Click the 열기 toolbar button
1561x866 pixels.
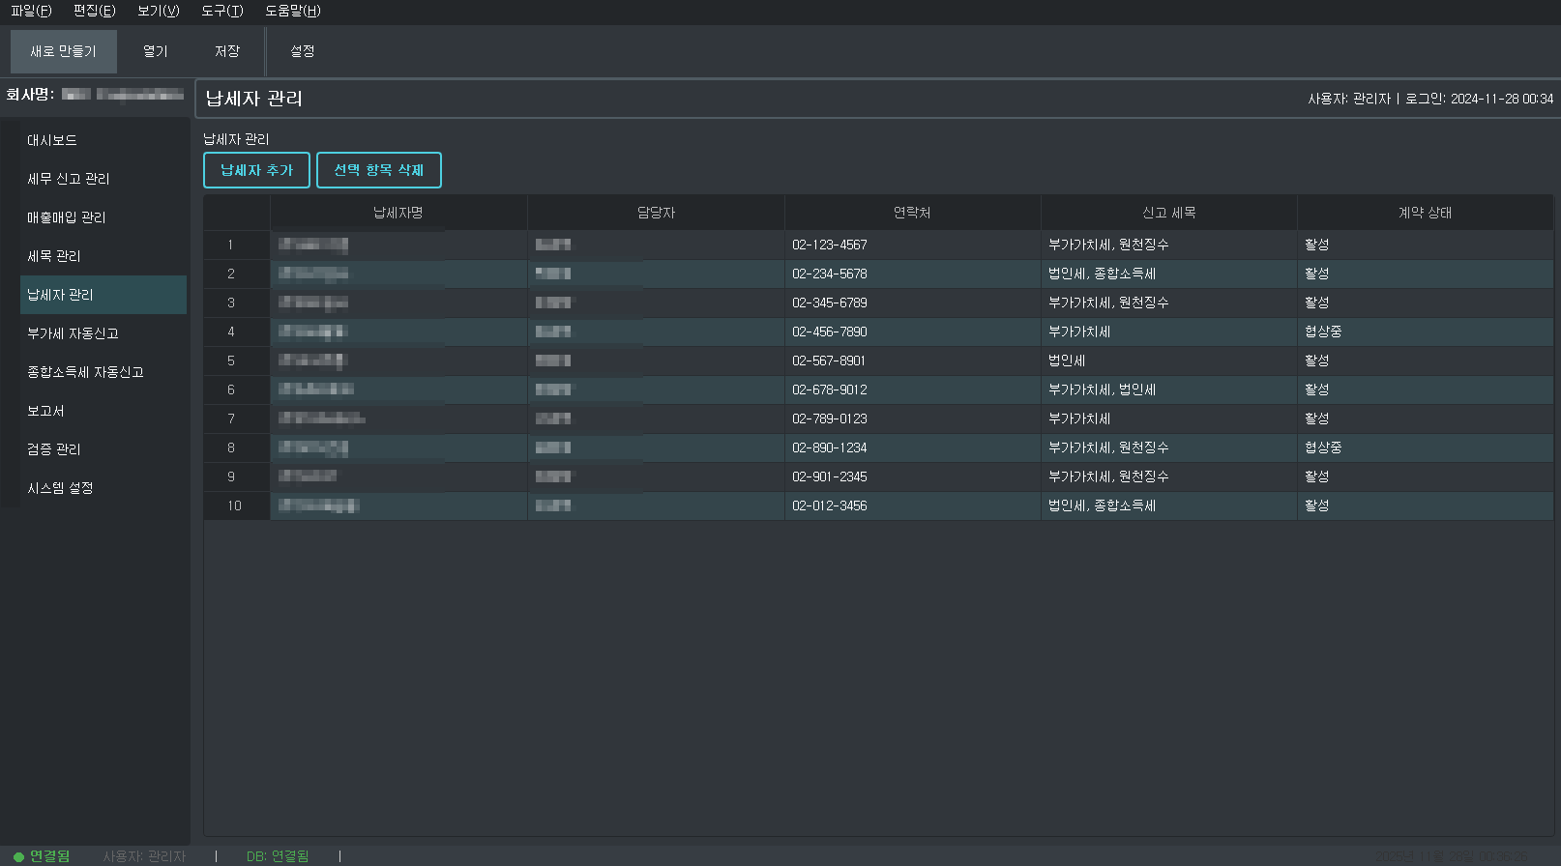click(155, 51)
